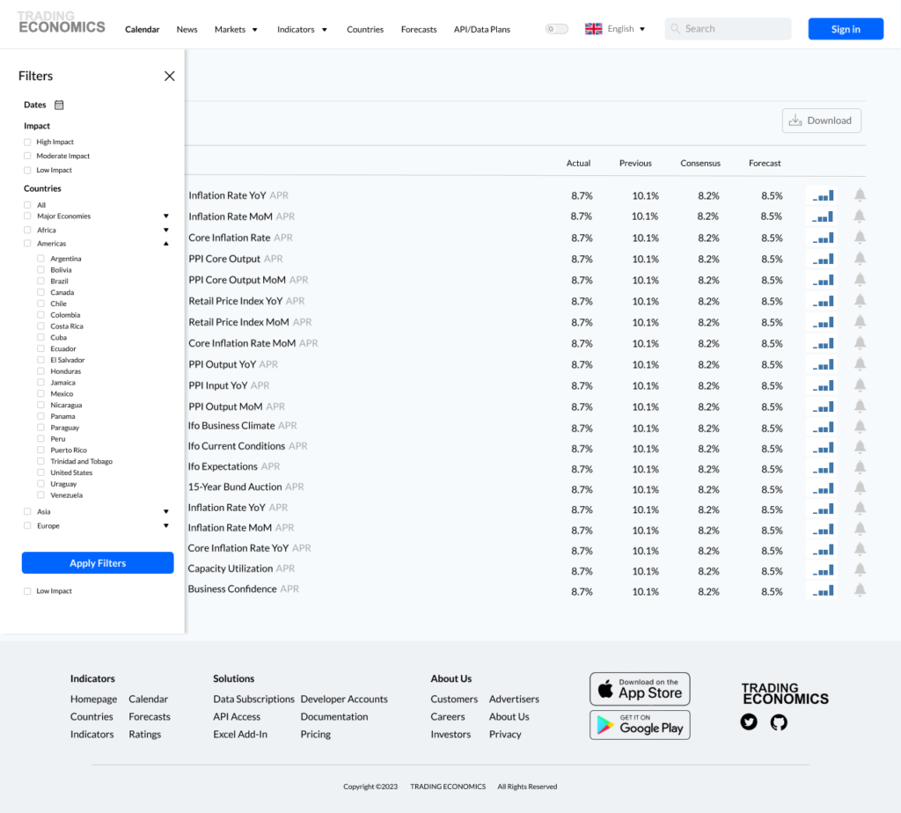Click the Download button

(x=821, y=121)
